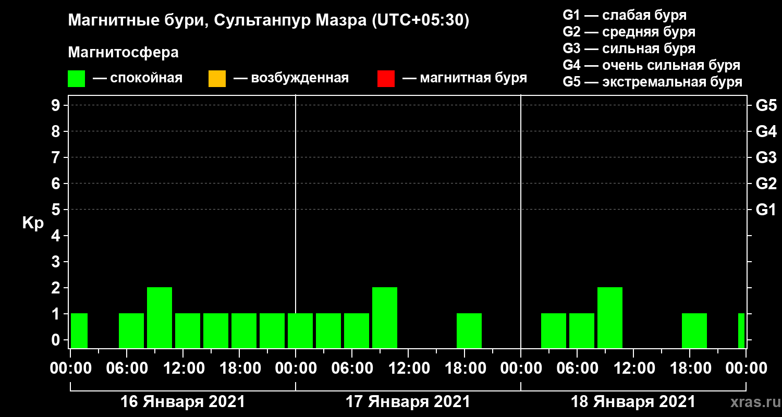Click the 'G4' right-axis label
The image size is (782, 417).
(x=766, y=131)
